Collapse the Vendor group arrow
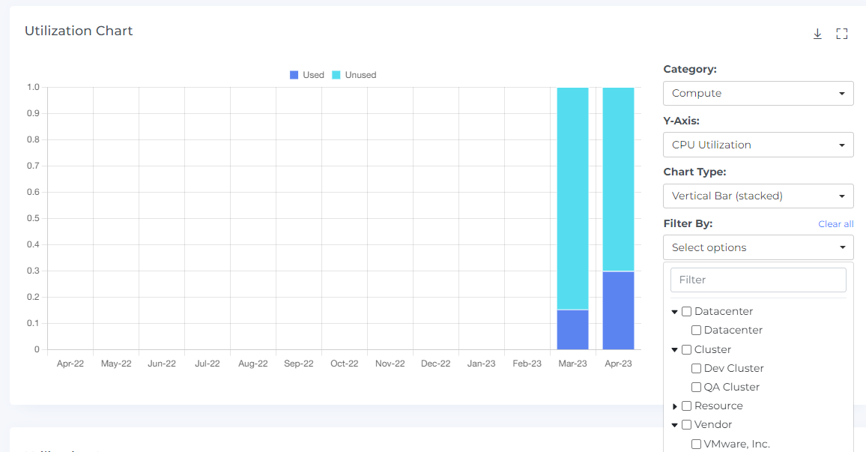 coord(675,425)
